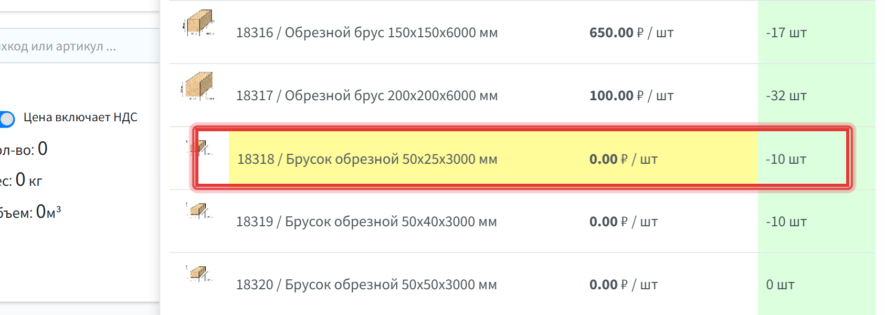
Task: Open product 18320 Брусок обрезной 50х50х3000
Action: [366, 285]
